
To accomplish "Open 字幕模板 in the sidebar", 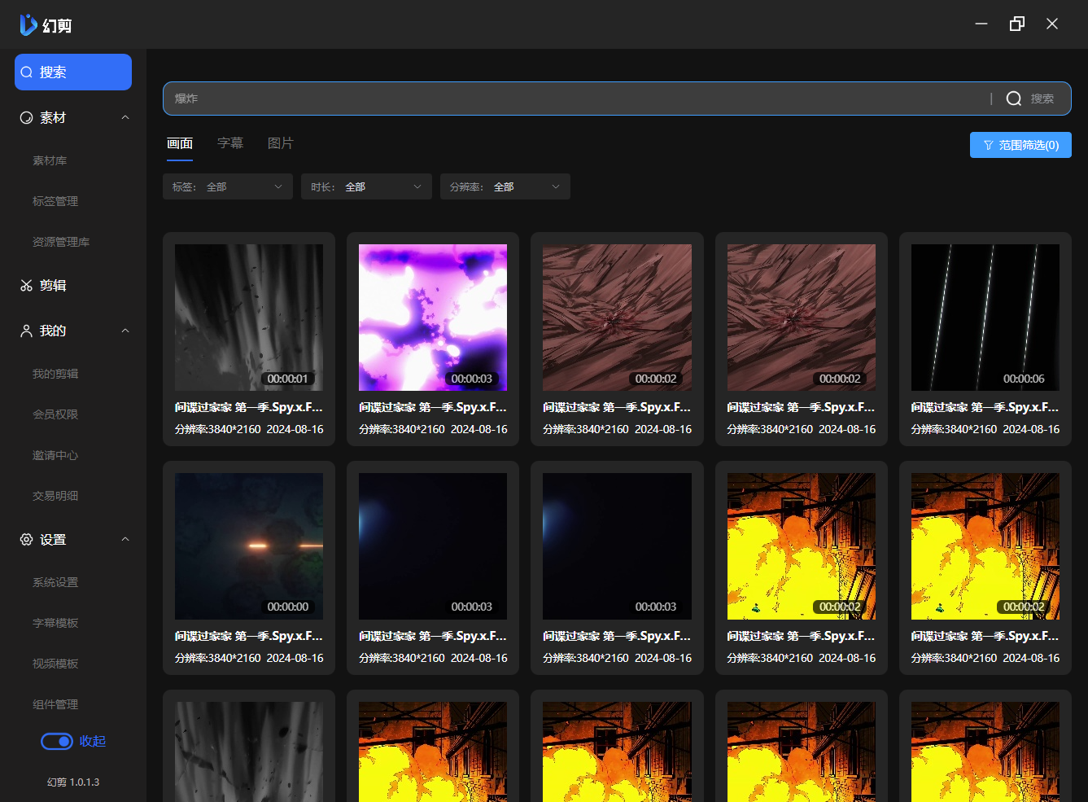I will (x=55, y=623).
